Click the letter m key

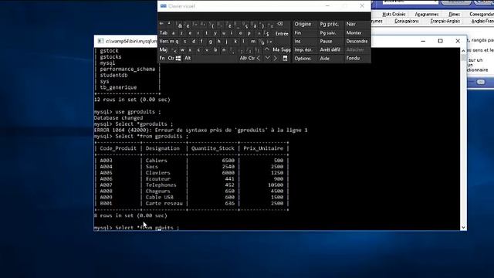pos(253,41)
